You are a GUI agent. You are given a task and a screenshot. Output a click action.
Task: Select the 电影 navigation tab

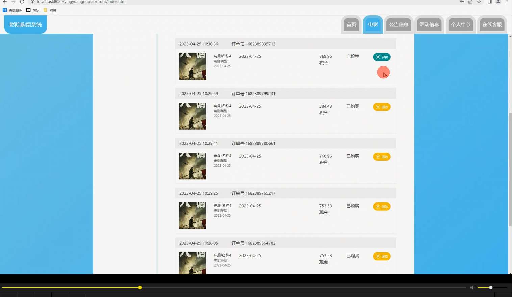pos(373,24)
